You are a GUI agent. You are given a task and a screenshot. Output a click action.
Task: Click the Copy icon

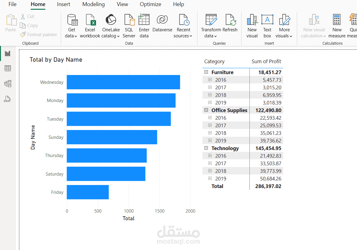click(23, 26)
